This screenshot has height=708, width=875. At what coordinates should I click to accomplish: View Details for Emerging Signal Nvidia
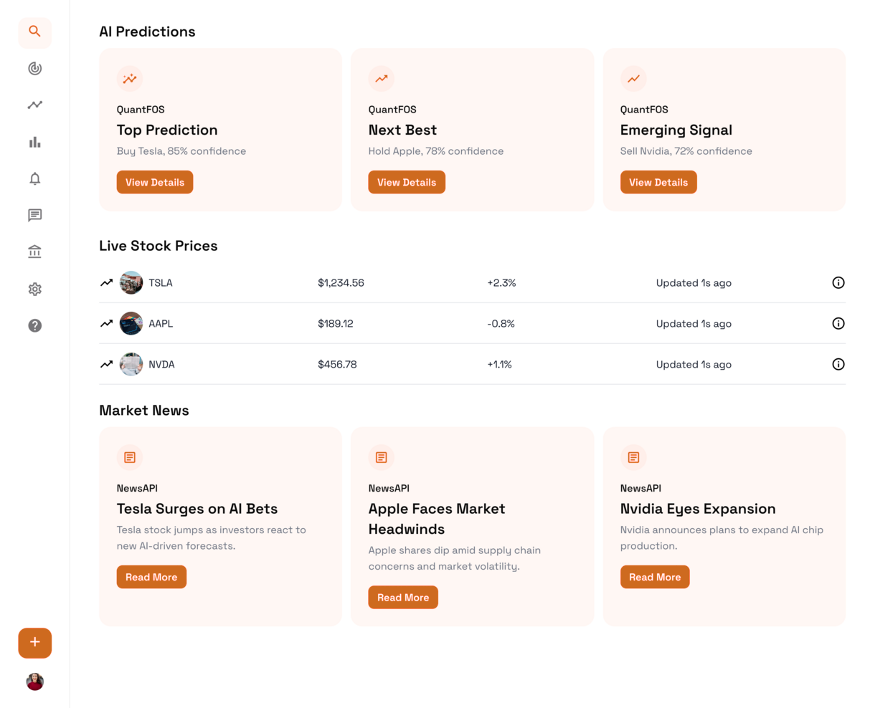tap(658, 182)
